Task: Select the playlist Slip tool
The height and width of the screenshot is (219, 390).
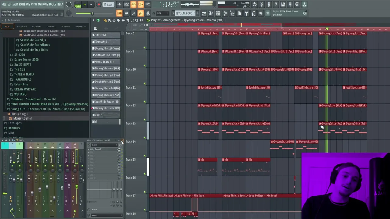Action: pyautogui.click(x=123, y=20)
